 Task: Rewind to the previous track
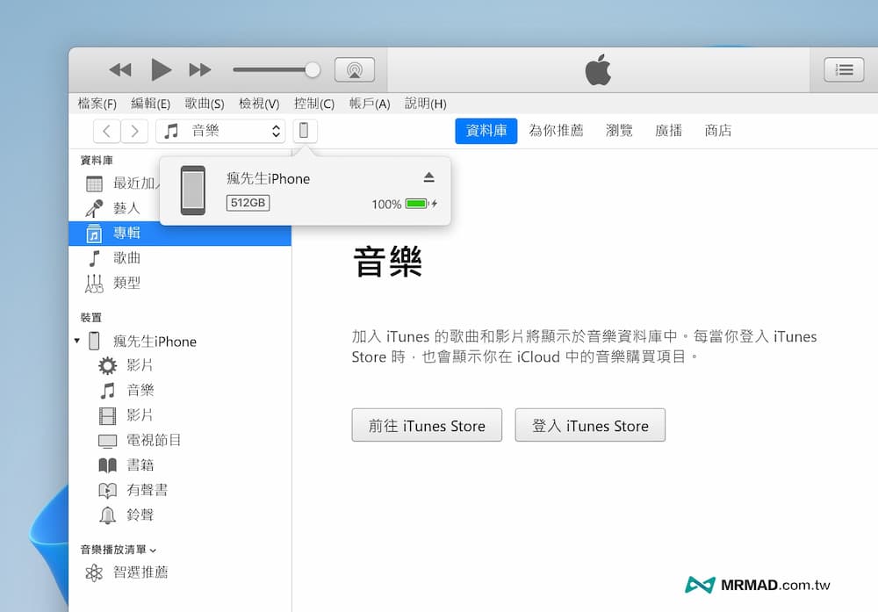(x=120, y=69)
